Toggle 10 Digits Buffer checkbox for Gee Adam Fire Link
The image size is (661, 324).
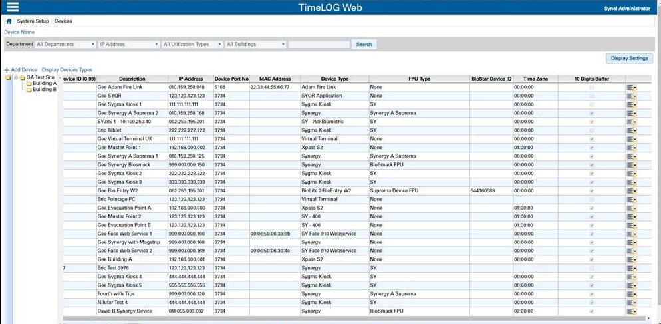591,87
